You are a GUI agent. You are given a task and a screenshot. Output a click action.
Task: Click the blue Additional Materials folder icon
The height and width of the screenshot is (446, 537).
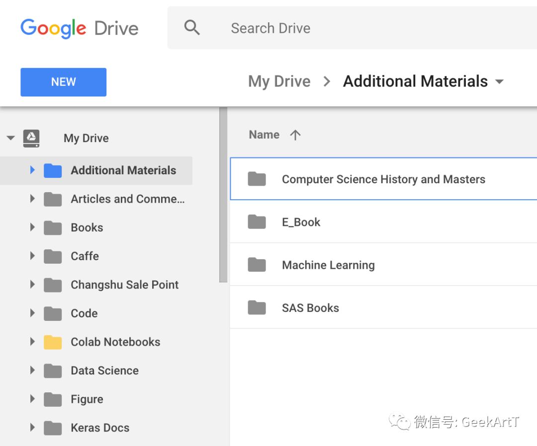53,170
